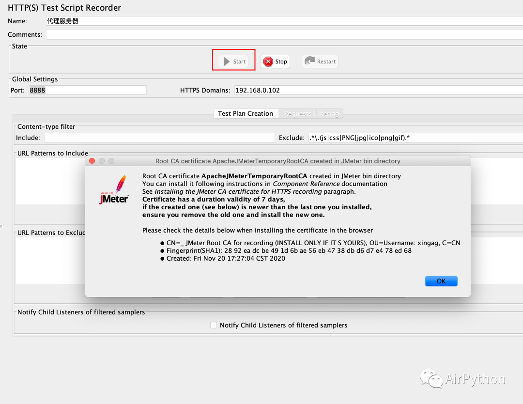
Task: Click the Fingerprint(SHA1) line in dialog
Action: [x=289, y=250]
